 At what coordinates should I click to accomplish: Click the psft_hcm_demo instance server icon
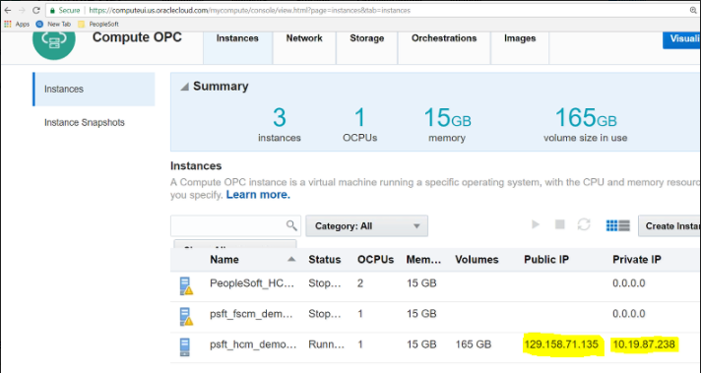185,347
